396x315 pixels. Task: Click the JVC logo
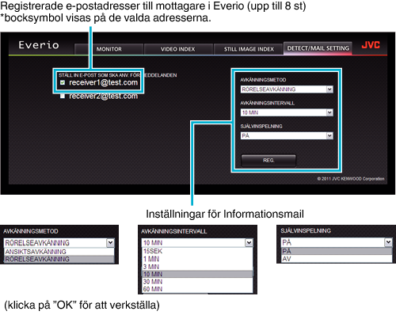coord(371,45)
